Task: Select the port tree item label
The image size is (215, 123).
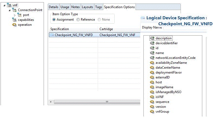Action: click(26, 15)
